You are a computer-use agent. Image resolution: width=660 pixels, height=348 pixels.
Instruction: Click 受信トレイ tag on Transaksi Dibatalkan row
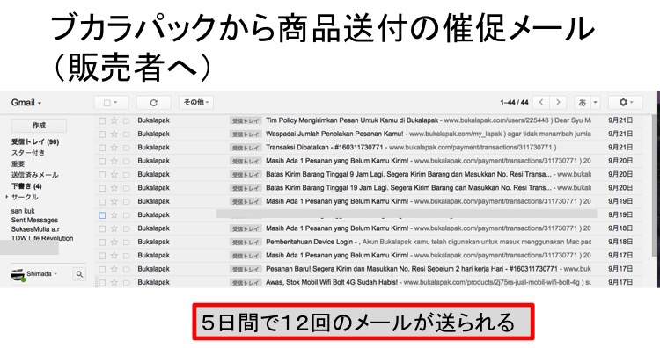click(246, 148)
